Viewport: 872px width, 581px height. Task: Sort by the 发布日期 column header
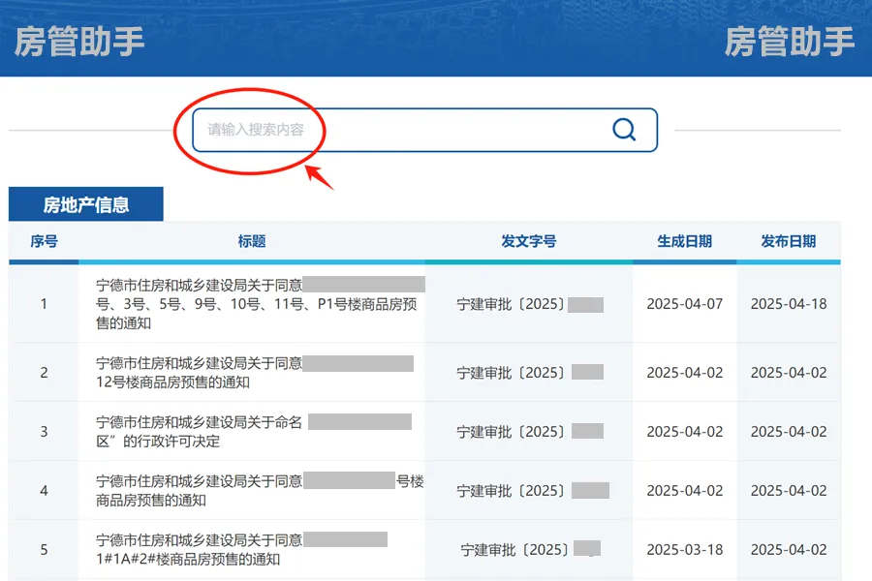pos(788,241)
